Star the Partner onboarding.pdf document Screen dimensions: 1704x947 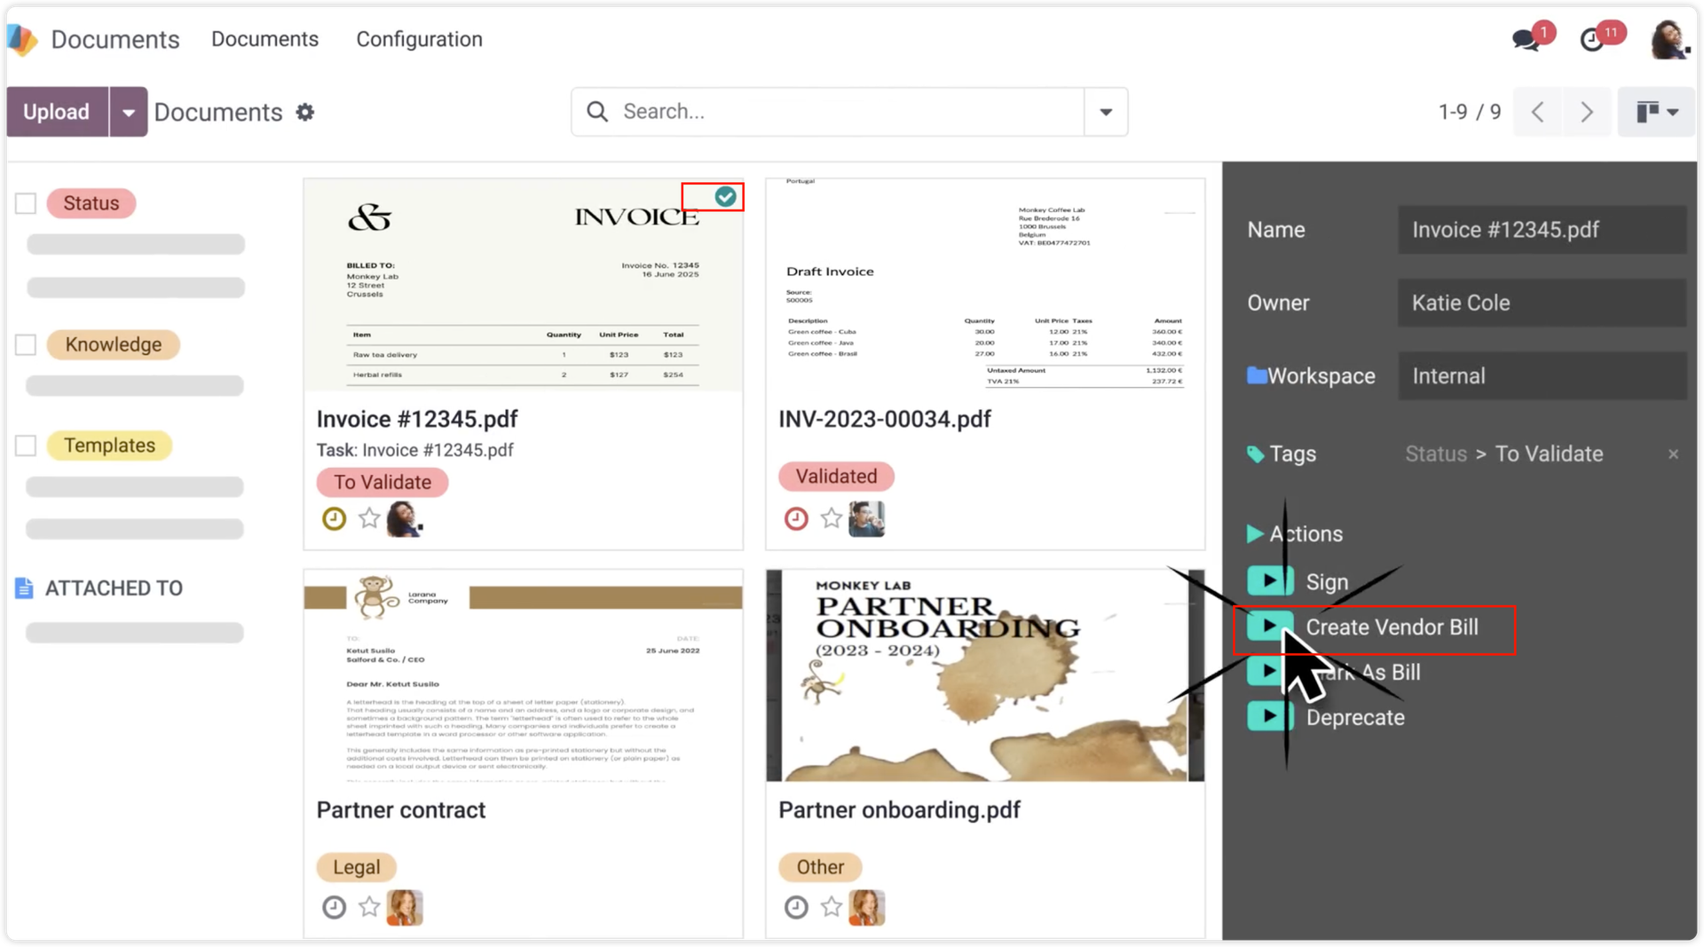832,906
